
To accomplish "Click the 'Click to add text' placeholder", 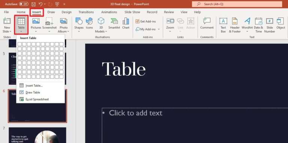I will click(x=135, y=113).
